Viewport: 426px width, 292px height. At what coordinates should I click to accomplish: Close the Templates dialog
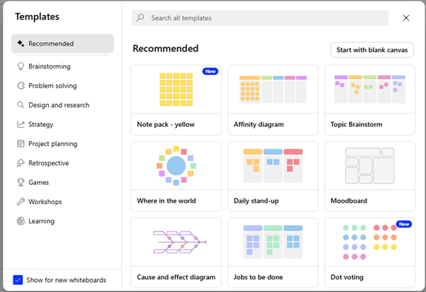point(406,18)
